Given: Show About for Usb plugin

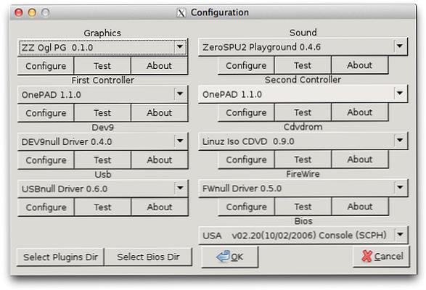Looking at the screenshot, I should click(x=159, y=207).
